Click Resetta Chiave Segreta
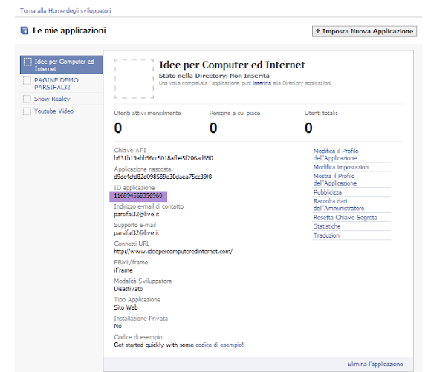 (345, 217)
